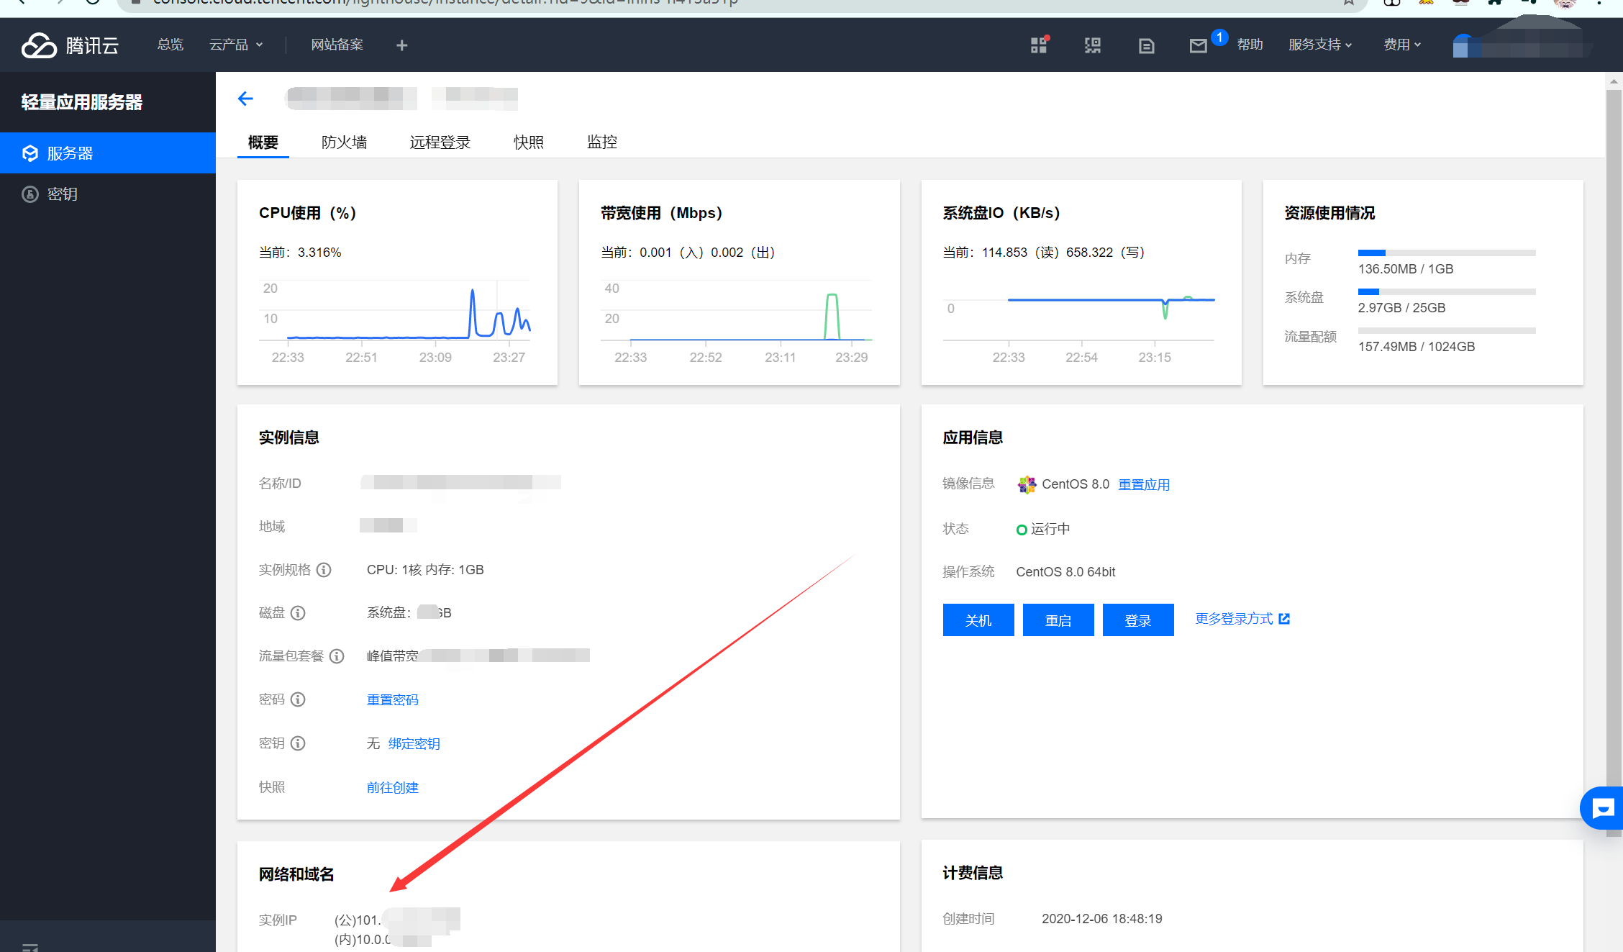Switch to the 监控 tab
This screenshot has height=952, width=1623.
coord(602,142)
